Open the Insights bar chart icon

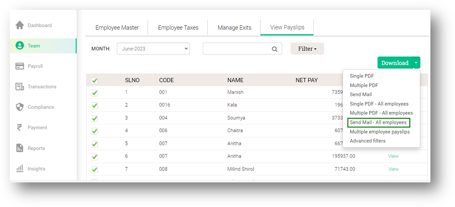pyautogui.click(x=19, y=169)
